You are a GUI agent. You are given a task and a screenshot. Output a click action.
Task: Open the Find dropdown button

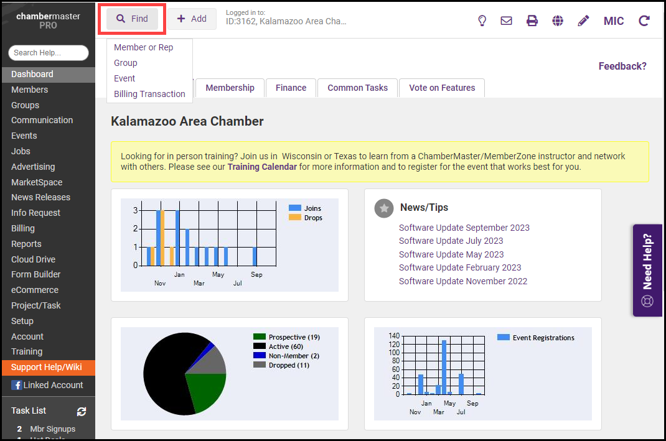tap(132, 19)
